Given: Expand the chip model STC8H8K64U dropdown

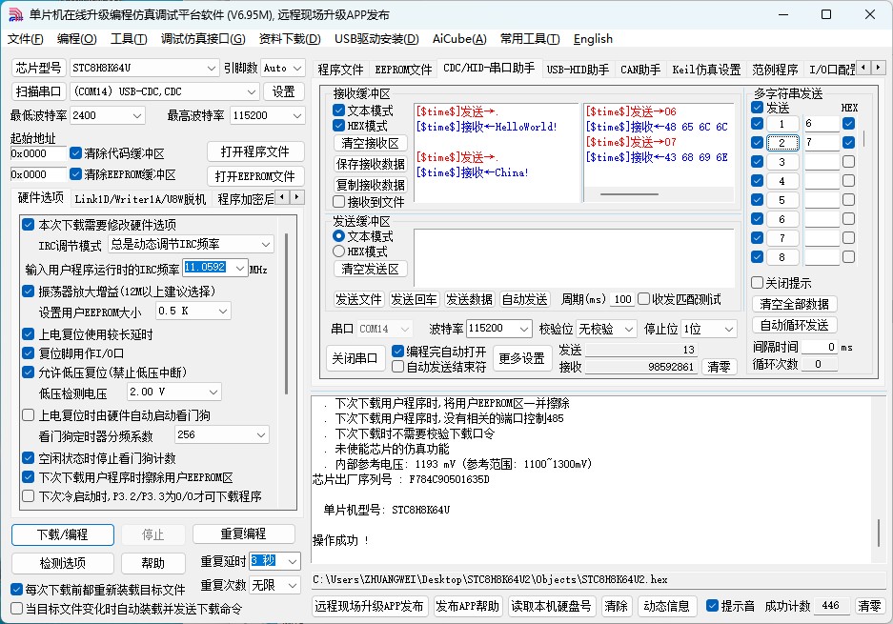Looking at the screenshot, I should 212,69.
